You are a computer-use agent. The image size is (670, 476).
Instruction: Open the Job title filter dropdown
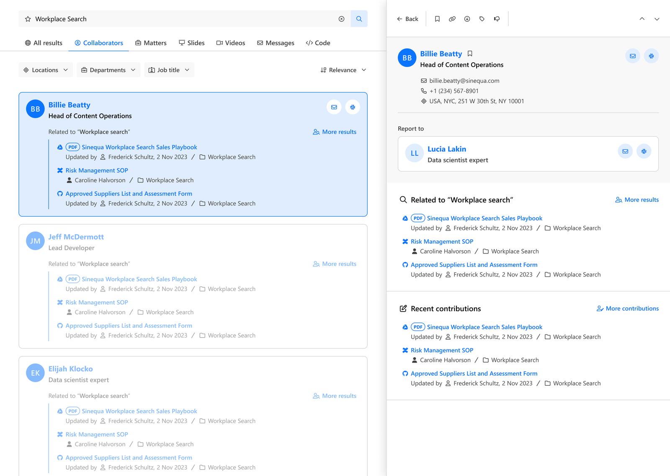(169, 70)
